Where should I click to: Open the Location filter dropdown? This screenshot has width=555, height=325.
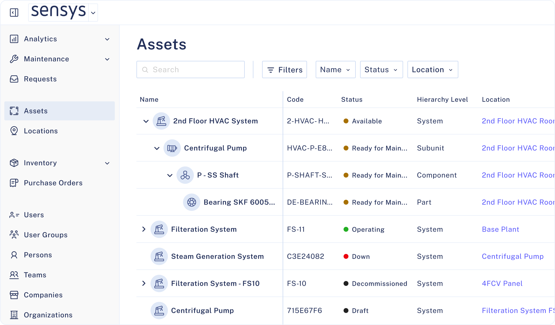click(432, 70)
